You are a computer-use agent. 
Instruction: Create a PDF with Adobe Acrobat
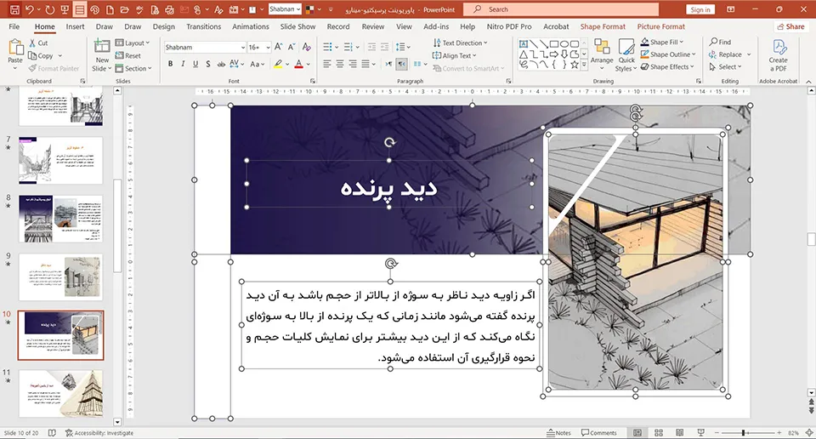point(778,55)
